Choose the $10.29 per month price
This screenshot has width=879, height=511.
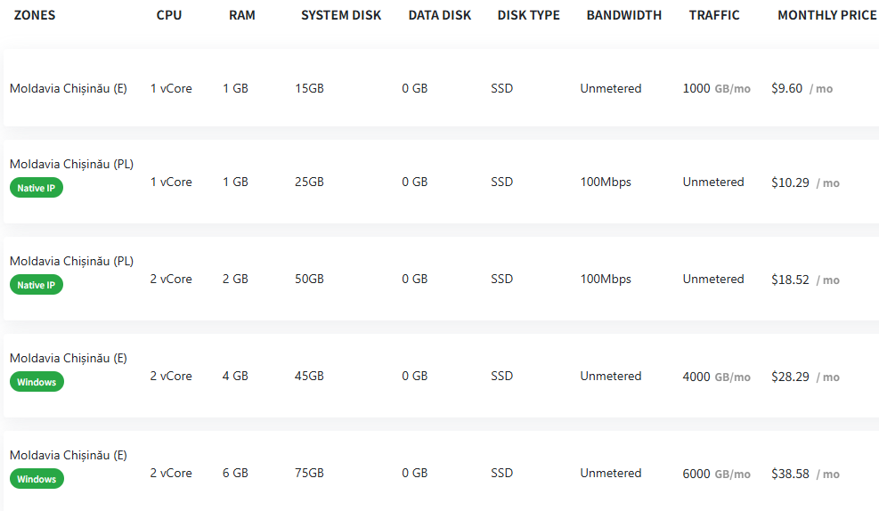pos(790,182)
